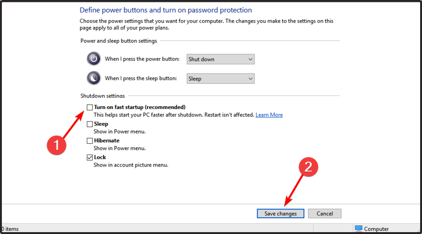This screenshot has height=234, width=422.
Task: Click the power button icon
Action: (94, 58)
